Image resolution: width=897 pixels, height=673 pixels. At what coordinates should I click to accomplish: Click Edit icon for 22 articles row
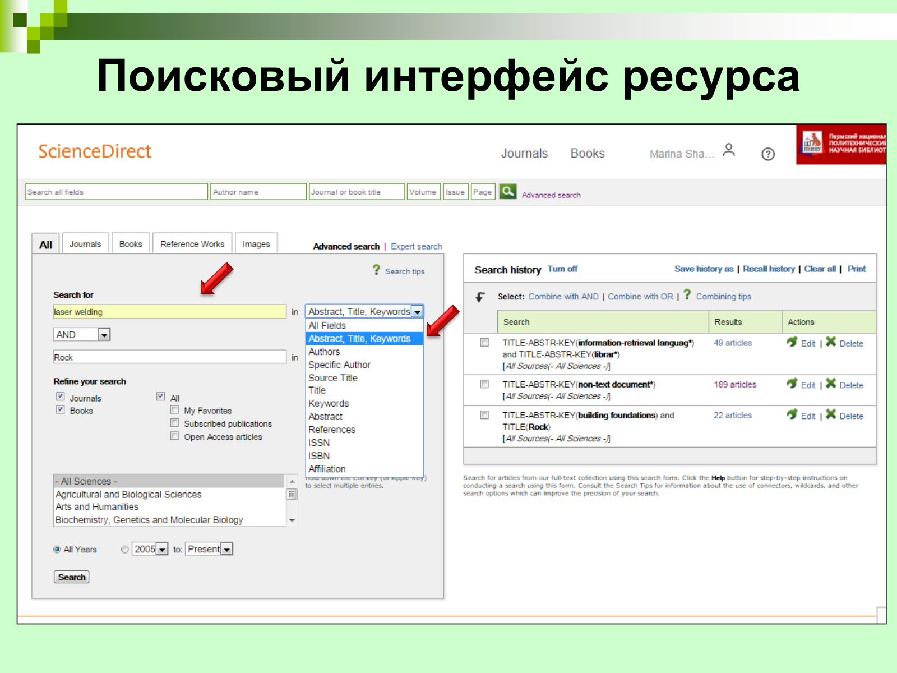(x=792, y=414)
